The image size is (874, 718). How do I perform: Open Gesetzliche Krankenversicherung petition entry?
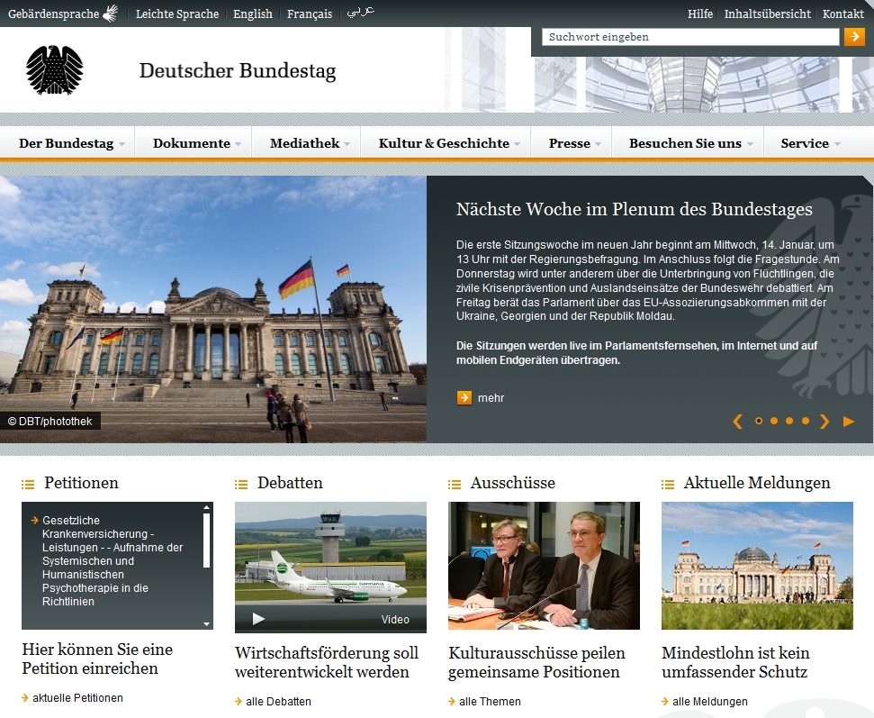(x=112, y=560)
